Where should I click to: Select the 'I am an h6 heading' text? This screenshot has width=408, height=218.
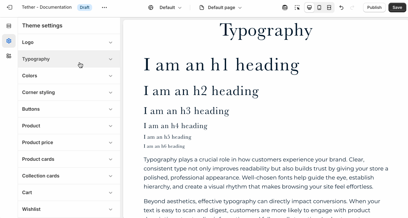[x=164, y=146]
